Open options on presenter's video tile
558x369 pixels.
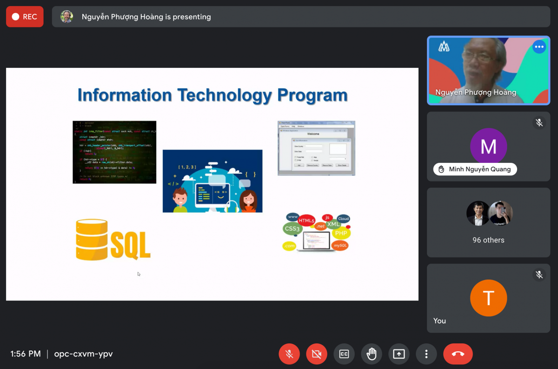tap(539, 47)
